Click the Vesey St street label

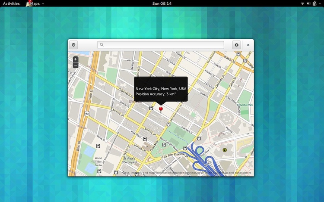(x=101, y=138)
